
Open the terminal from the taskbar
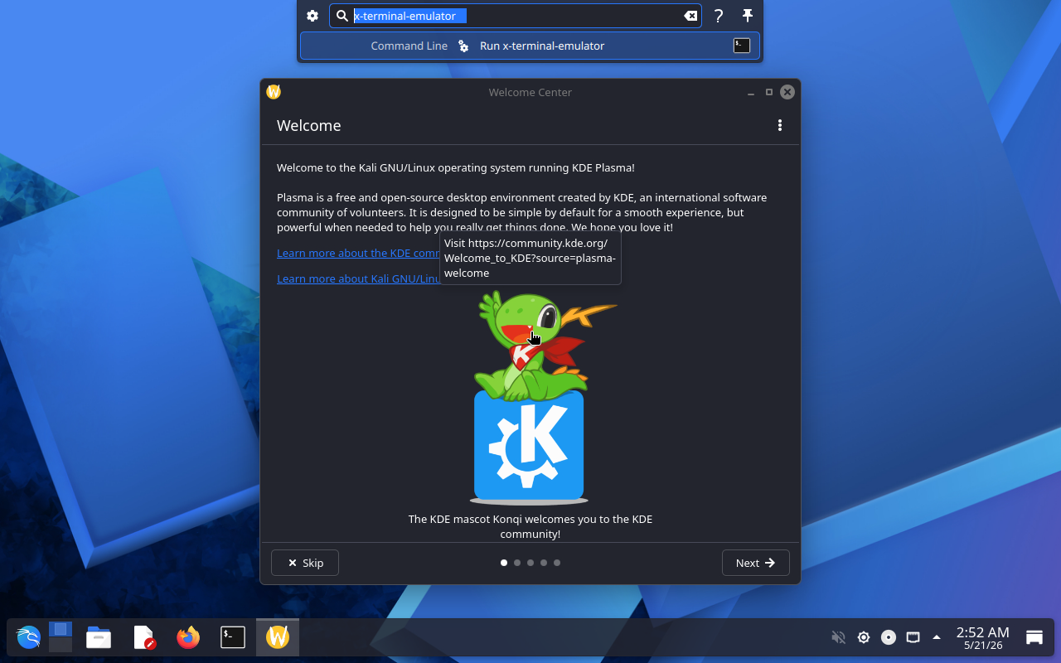pyautogui.click(x=233, y=637)
